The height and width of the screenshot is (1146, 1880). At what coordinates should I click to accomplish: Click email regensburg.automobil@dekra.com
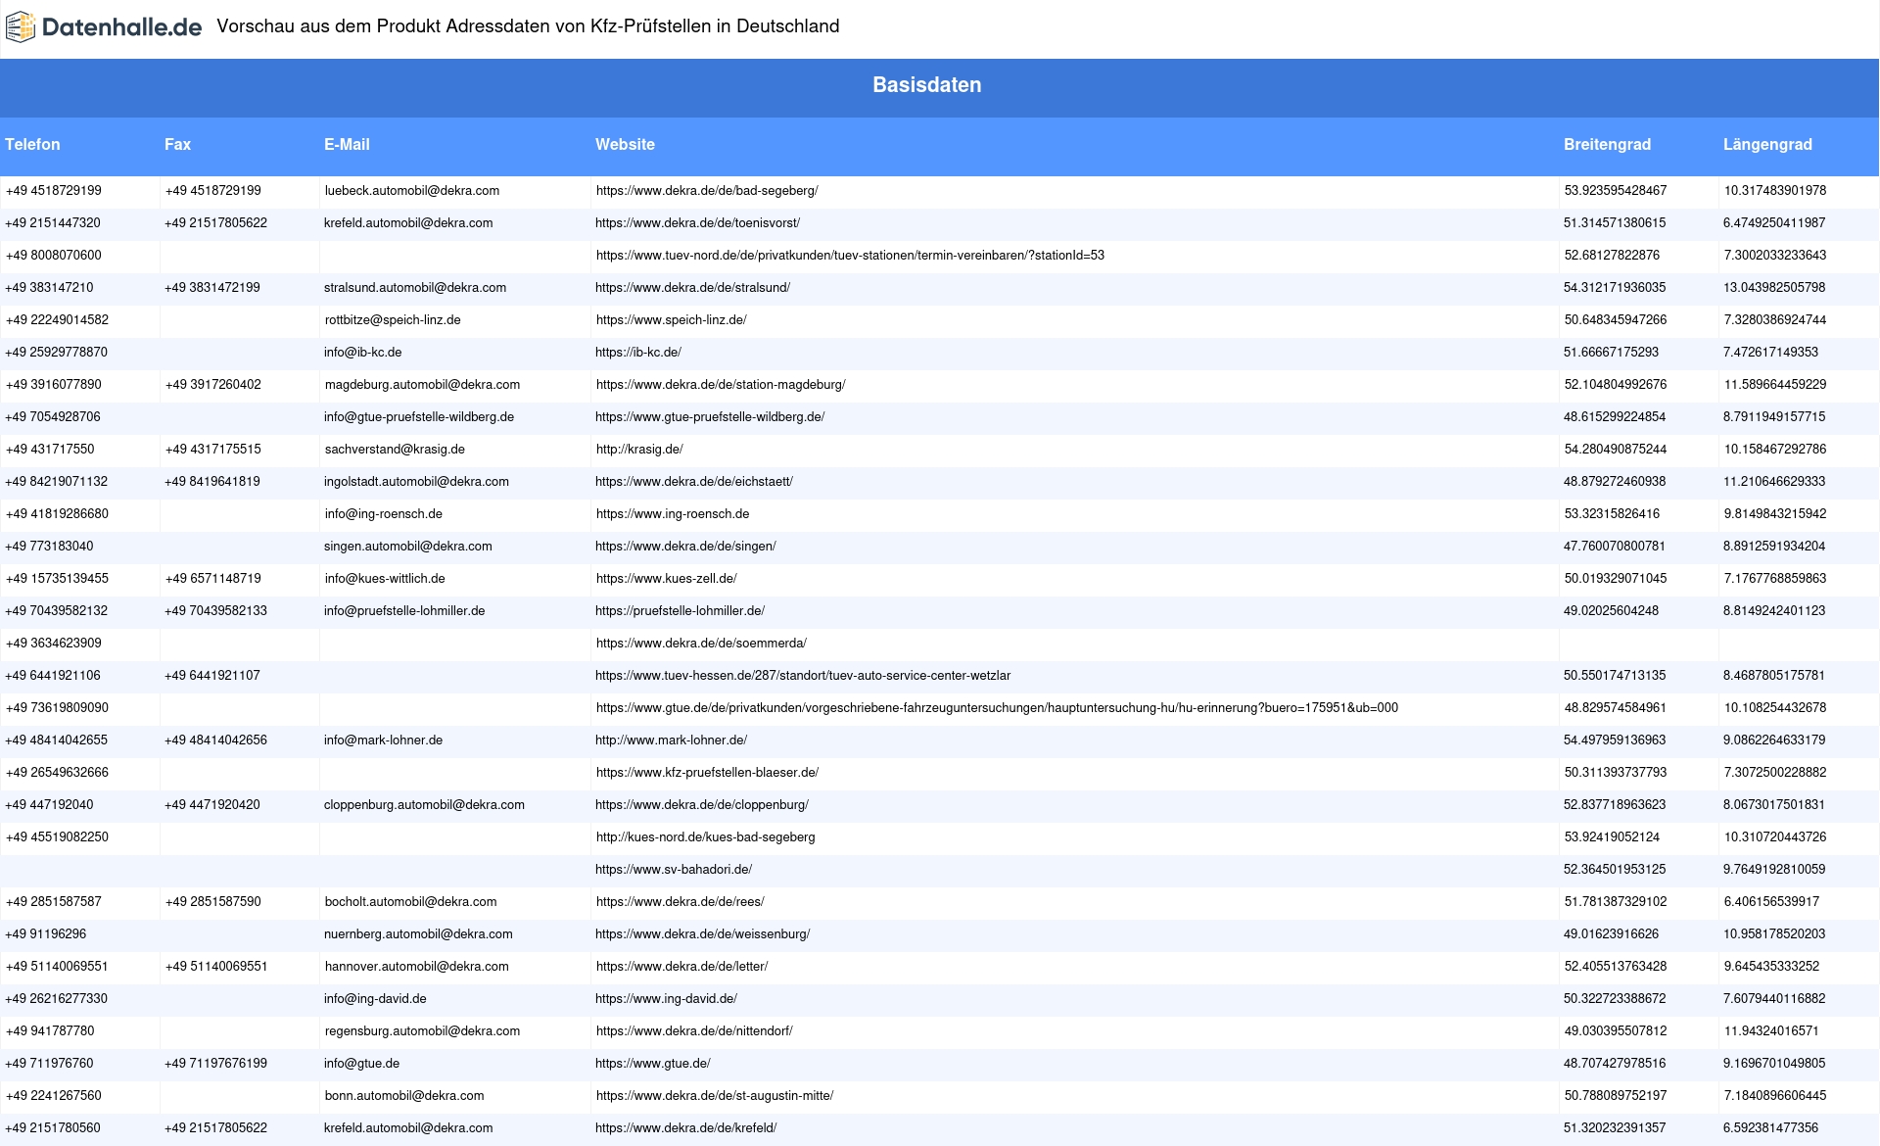(422, 1031)
